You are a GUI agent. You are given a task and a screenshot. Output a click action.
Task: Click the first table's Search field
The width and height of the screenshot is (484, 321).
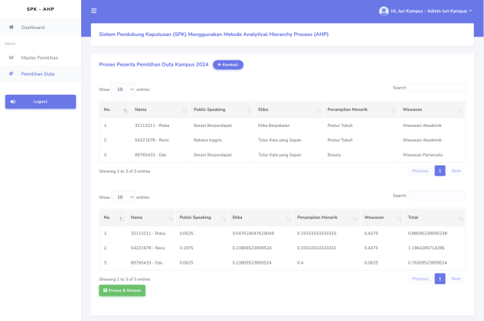tap(437, 88)
